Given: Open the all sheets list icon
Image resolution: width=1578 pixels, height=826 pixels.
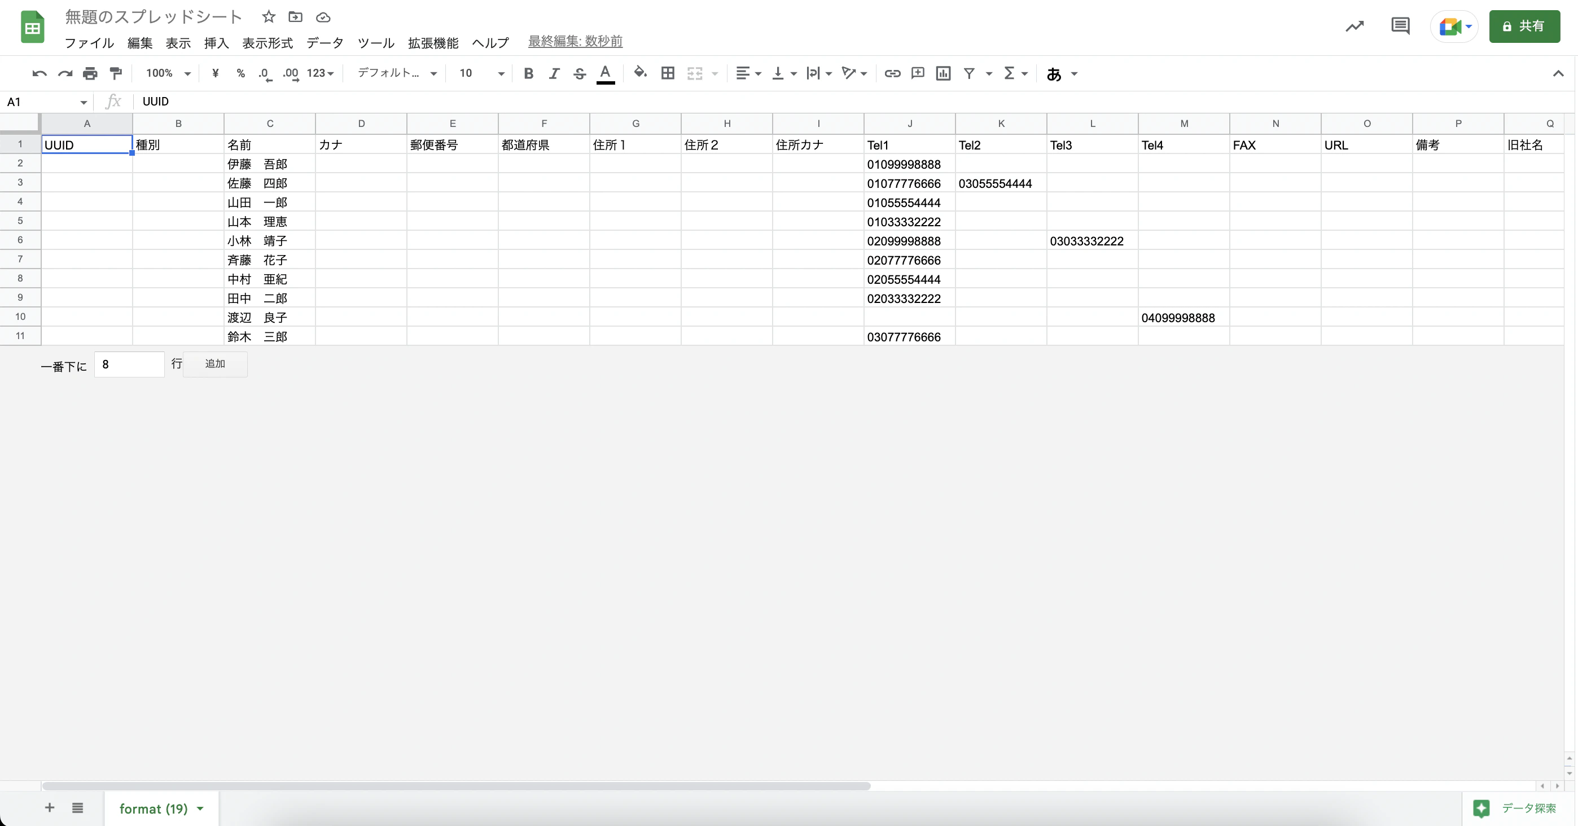Looking at the screenshot, I should (x=77, y=807).
